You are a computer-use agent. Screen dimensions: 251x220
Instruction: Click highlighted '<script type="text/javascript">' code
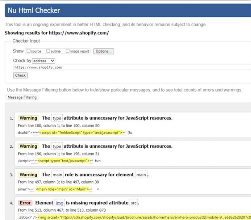(x=64, y=161)
